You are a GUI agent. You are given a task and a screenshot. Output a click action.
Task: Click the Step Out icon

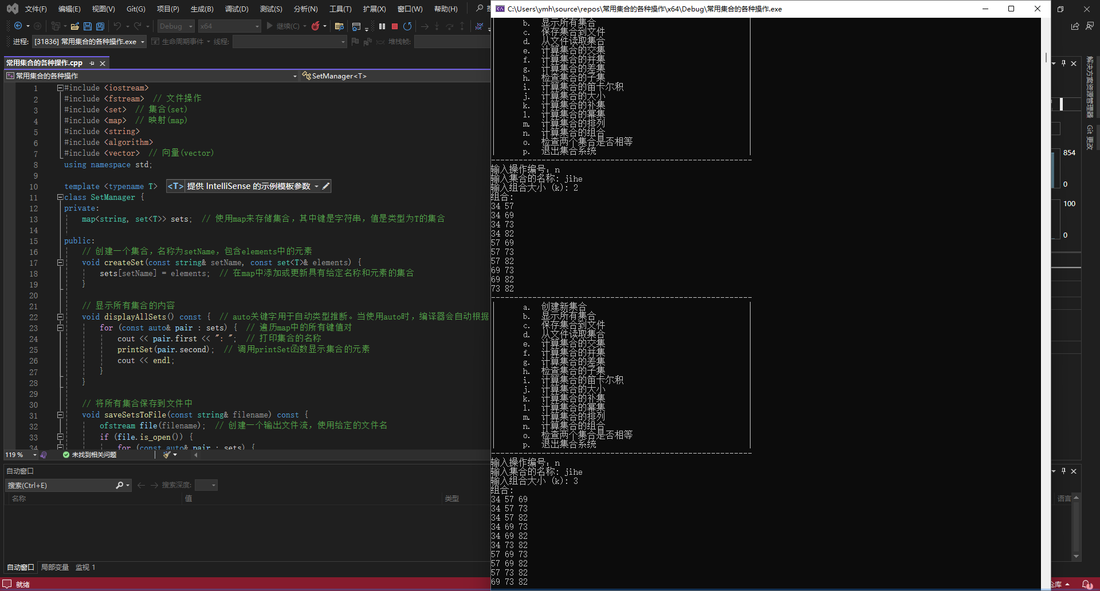pyautogui.click(x=462, y=26)
